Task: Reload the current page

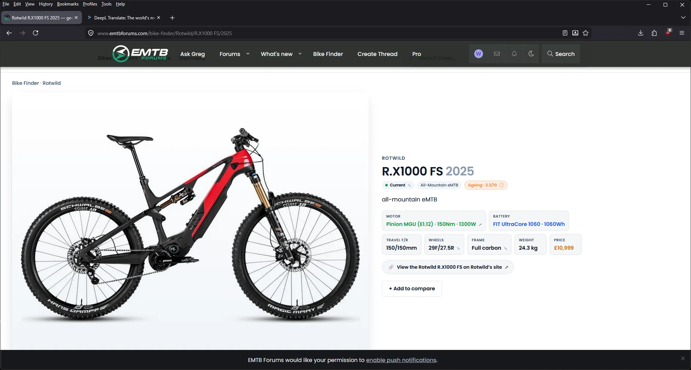Action: [36, 33]
